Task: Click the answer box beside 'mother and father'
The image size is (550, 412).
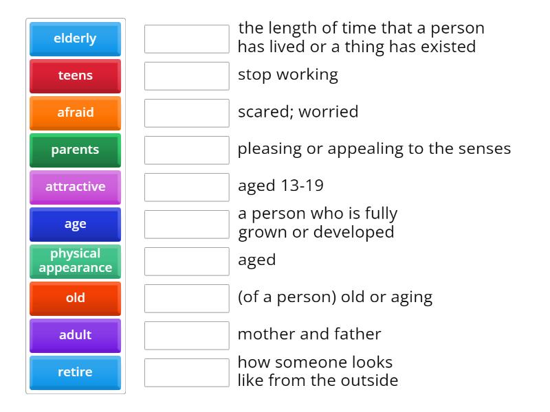Action: tap(186, 335)
